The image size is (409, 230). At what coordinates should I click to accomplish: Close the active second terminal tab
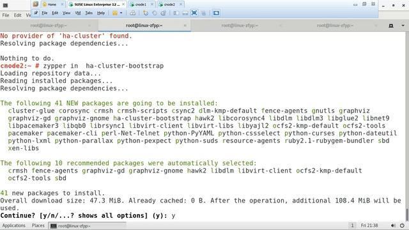[185, 26]
